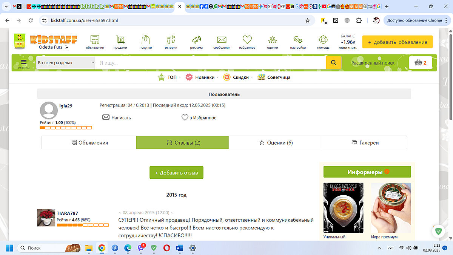
Task: Switch to the Объявления tab
Action: [89, 143]
